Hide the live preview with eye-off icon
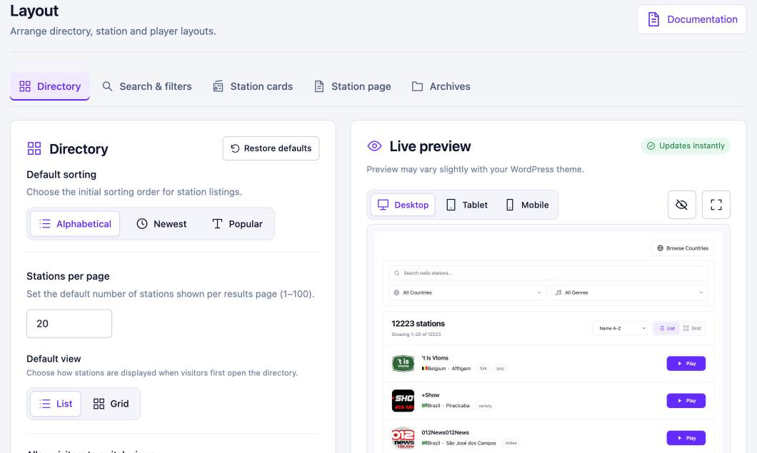The height and width of the screenshot is (453, 757). [682, 205]
